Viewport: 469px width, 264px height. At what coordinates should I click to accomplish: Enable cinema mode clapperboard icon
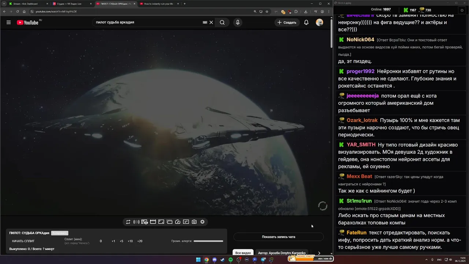coord(153,222)
